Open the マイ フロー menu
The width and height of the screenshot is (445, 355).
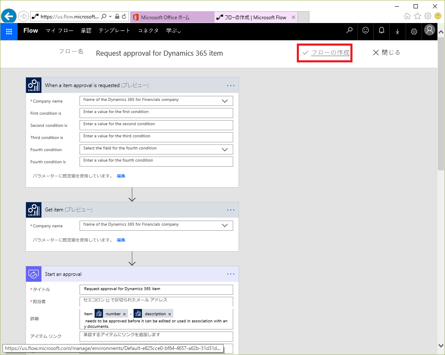point(59,31)
